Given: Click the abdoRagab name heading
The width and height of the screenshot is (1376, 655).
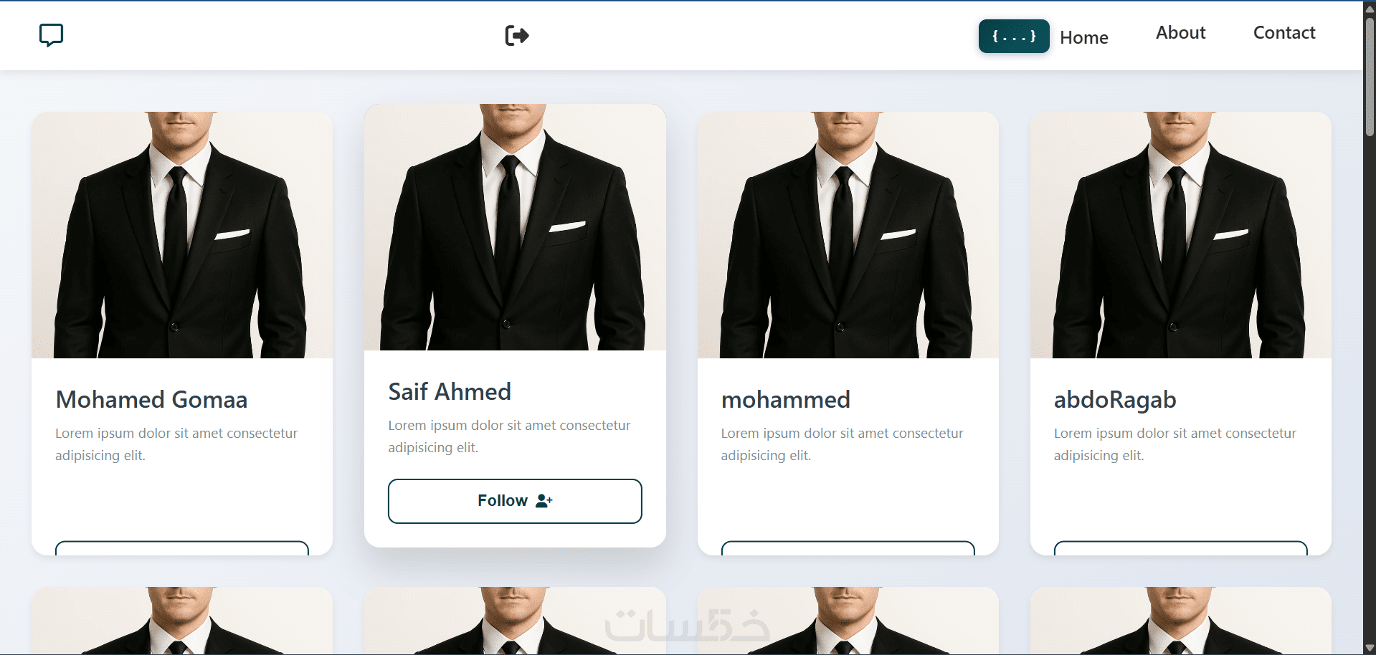Looking at the screenshot, I should coord(1115,400).
